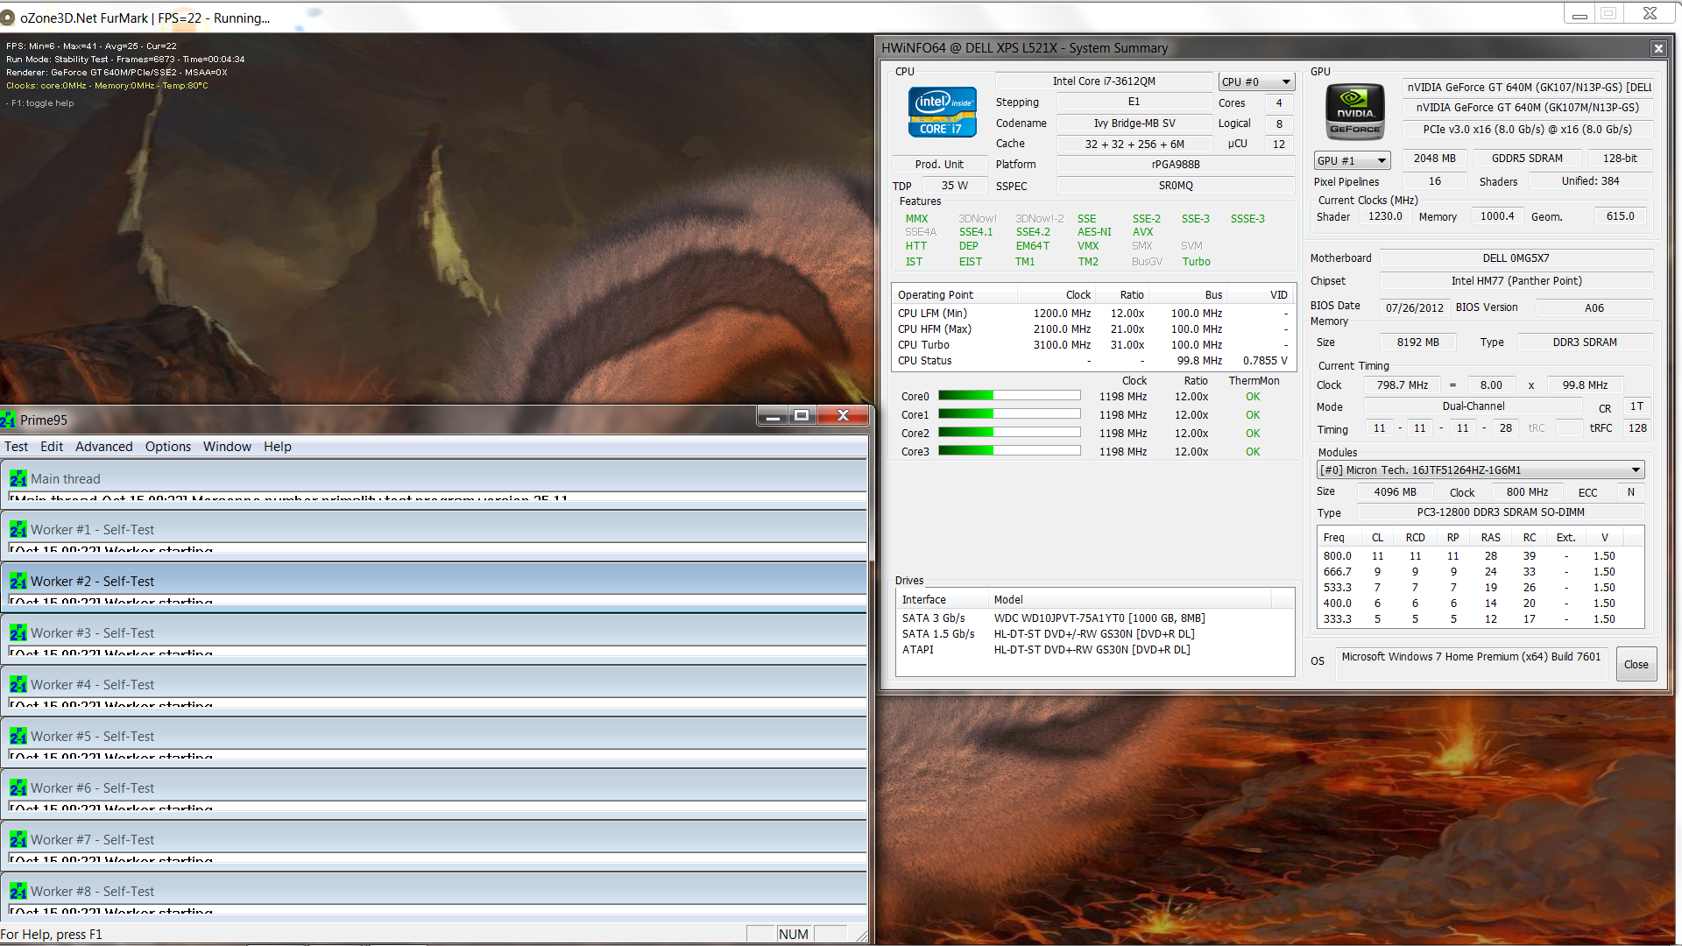Viewport: 1682px width, 946px height.
Task: Click the Ivy Bridge-MB SV codename field
Action: [1134, 124]
